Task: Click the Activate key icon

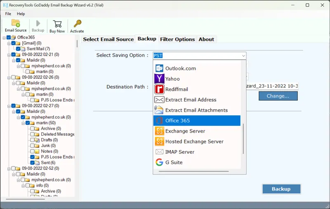Action: tap(77, 25)
